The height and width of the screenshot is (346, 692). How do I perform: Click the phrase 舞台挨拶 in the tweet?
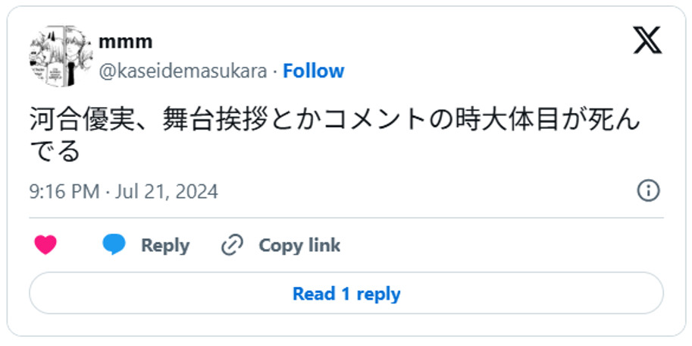tap(214, 121)
